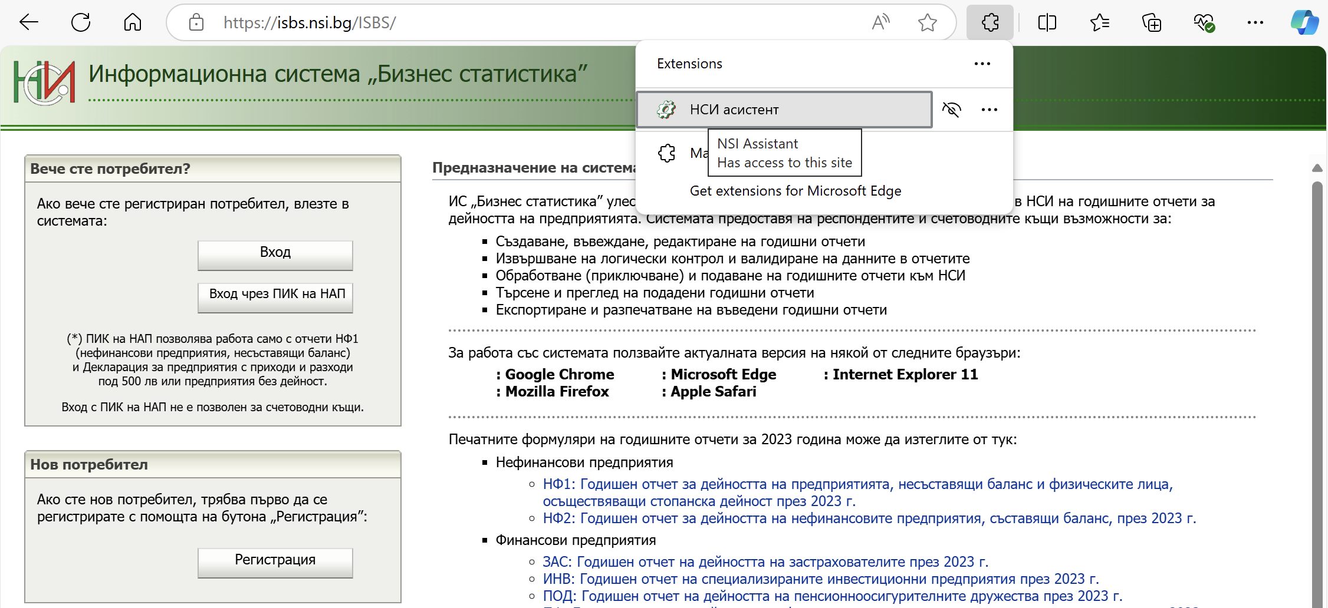Open the НФ2 annual report form link
Image resolution: width=1328 pixels, height=608 pixels.
tap(869, 518)
